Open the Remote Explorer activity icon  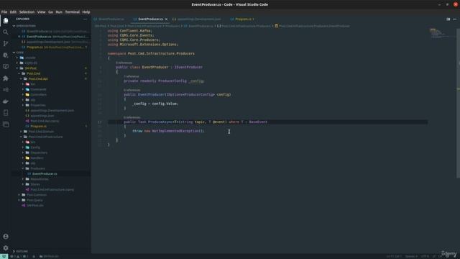6,67
